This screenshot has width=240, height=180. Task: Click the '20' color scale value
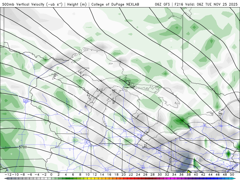124,175
